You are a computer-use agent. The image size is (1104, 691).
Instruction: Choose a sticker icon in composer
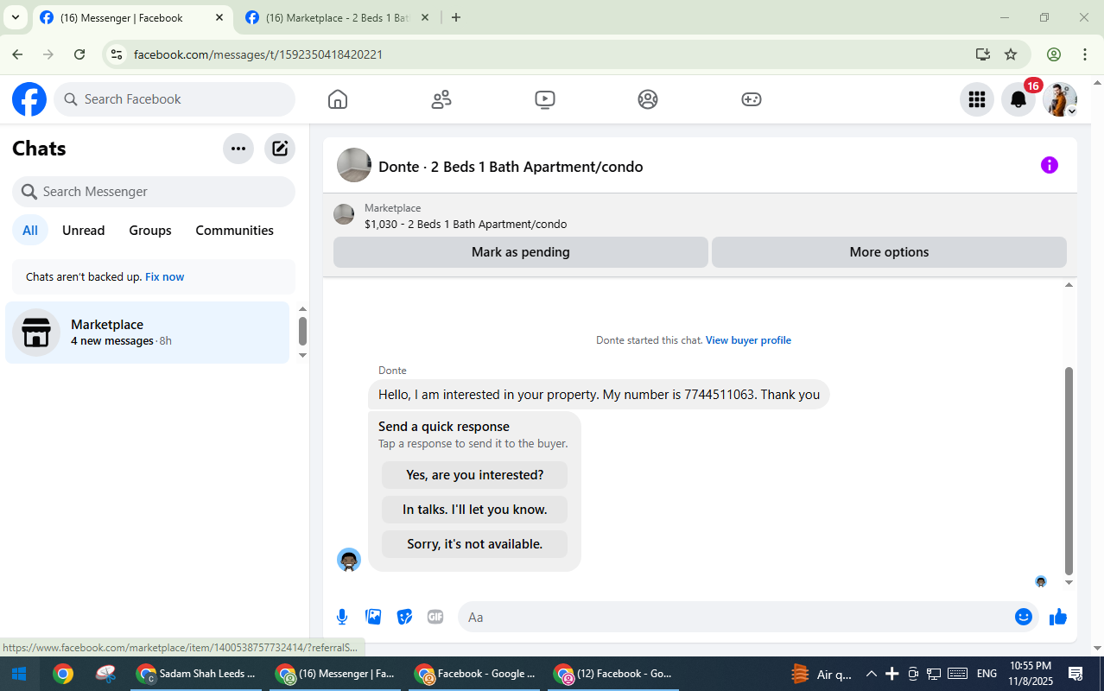(x=404, y=617)
